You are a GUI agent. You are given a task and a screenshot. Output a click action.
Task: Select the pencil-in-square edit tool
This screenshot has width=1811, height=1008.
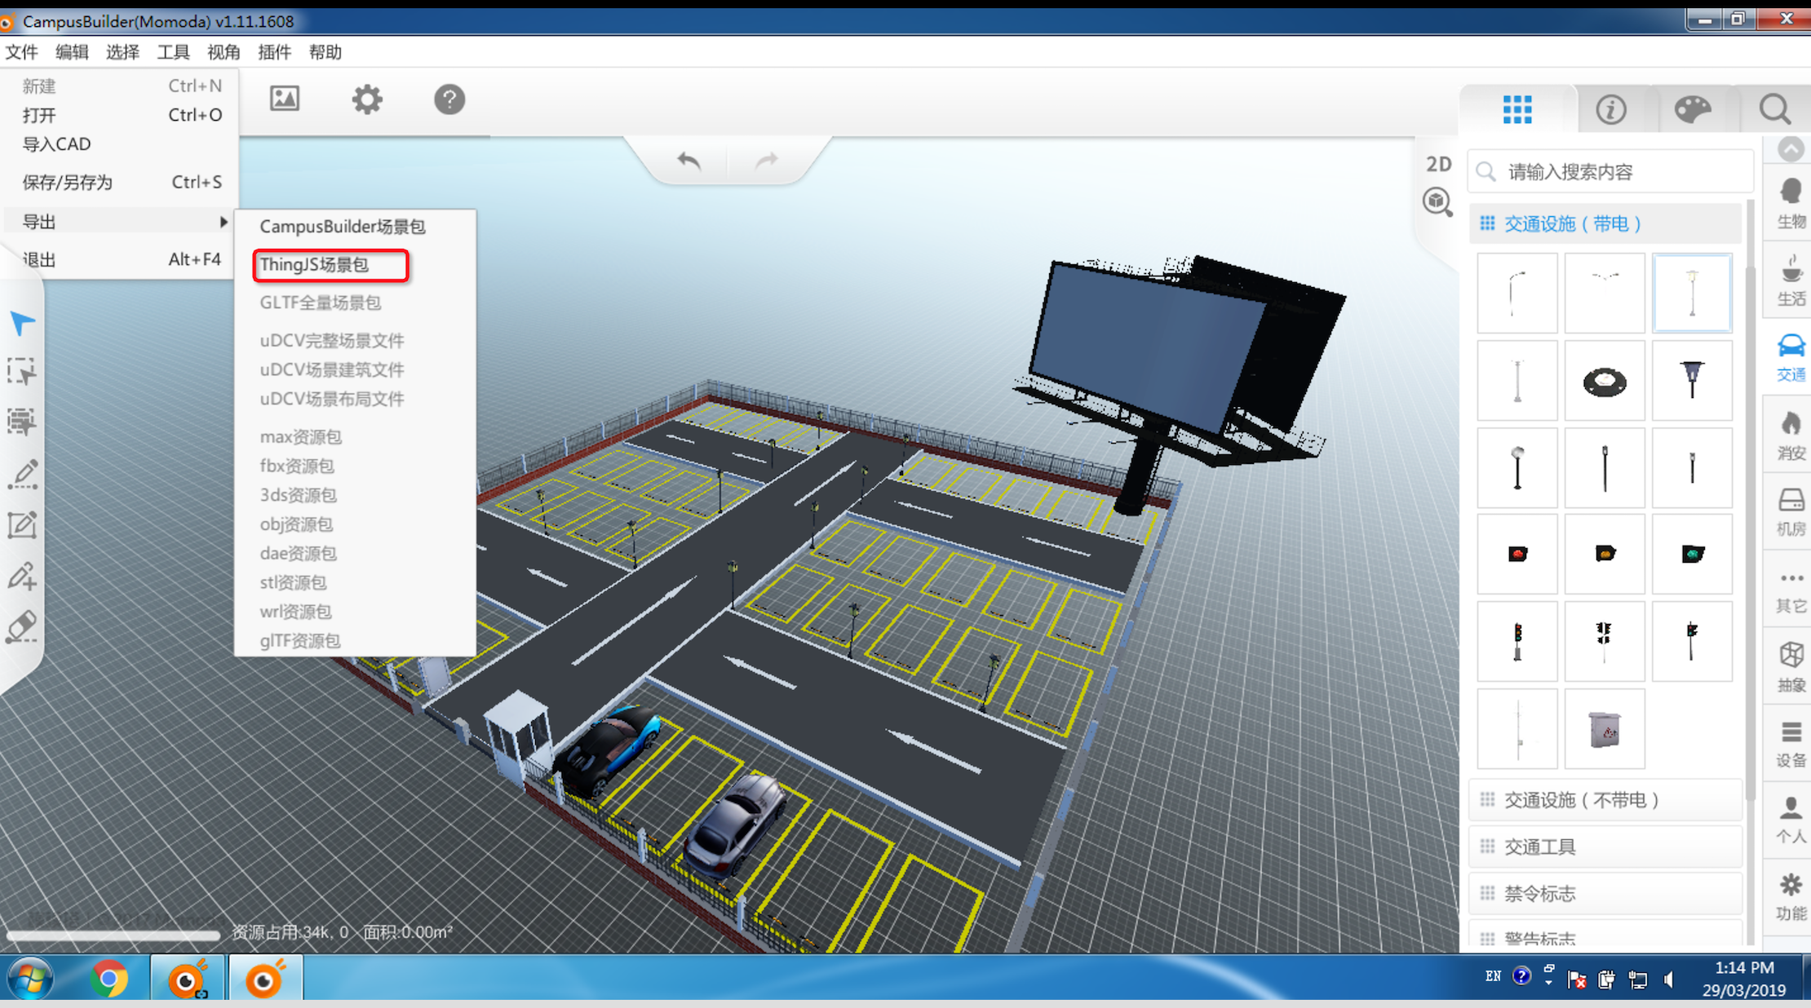22,524
